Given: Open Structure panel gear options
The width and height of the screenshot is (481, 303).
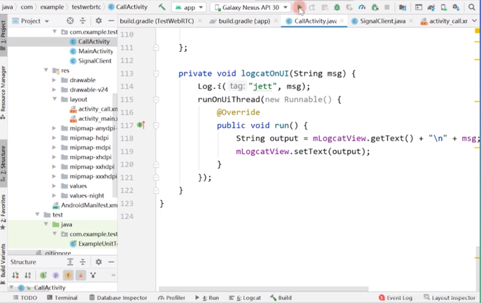Looking at the screenshot, I should (x=99, y=262).
